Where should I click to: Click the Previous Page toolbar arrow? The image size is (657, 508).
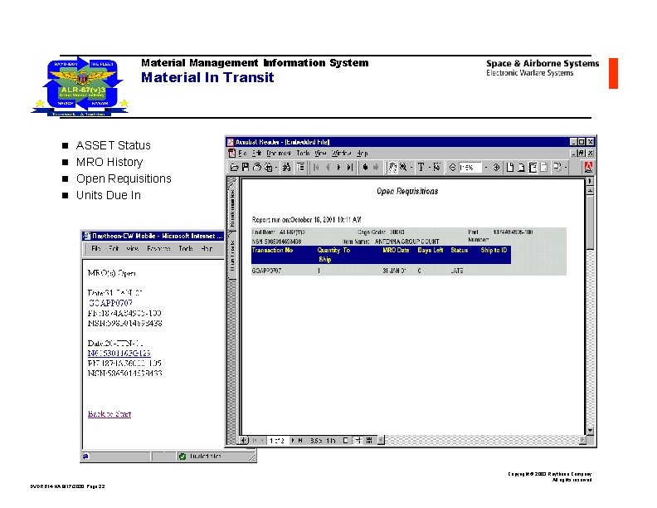click(x=328, y=167)
